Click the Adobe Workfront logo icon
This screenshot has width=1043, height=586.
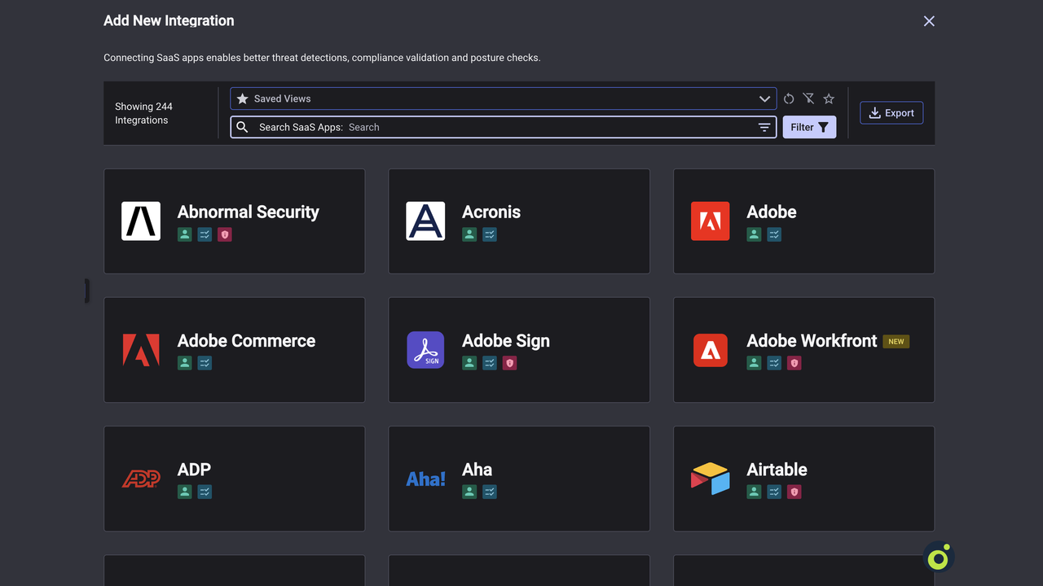click(x=711, y=350)
